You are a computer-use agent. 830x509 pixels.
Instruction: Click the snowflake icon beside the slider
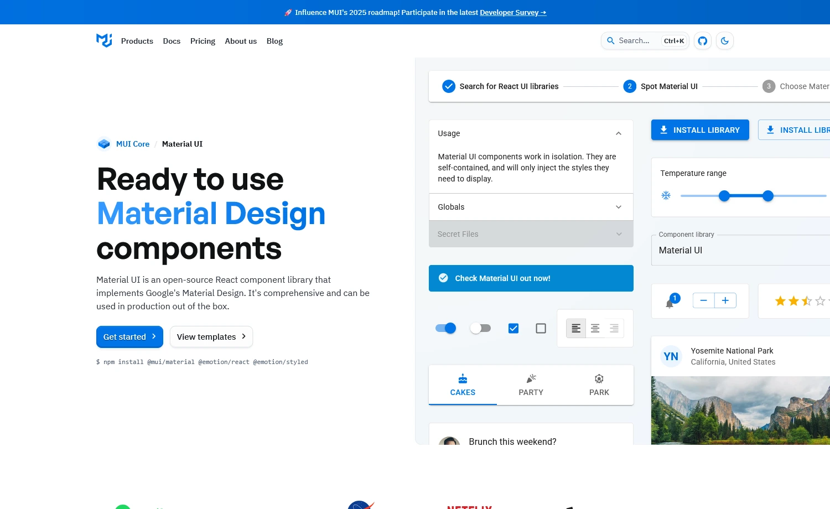tap(666, 195)
